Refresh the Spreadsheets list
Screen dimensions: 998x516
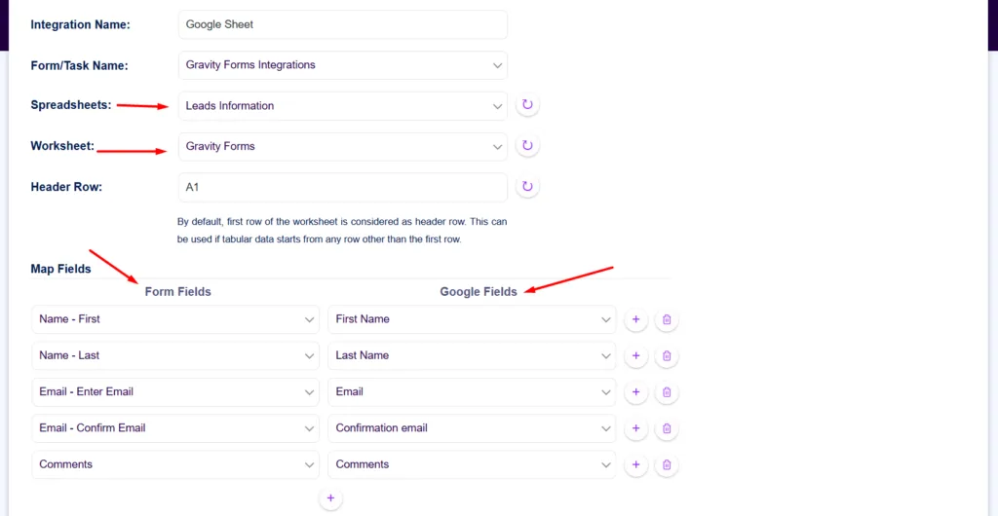click(x=527, y=105)
